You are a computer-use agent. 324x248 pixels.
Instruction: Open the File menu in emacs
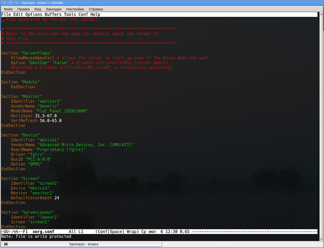pyautogui.click(x=6, y=14)
